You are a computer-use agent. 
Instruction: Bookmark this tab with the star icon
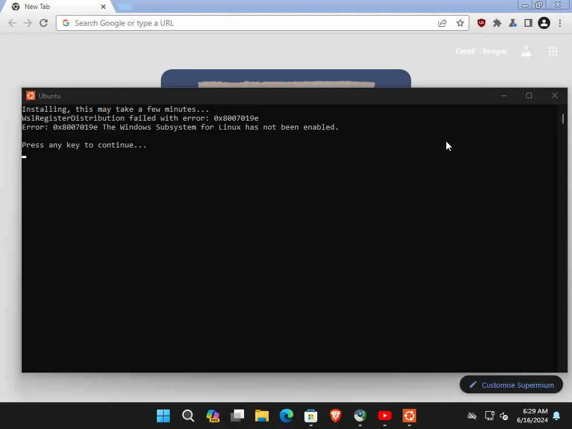[x=460, y=23]
